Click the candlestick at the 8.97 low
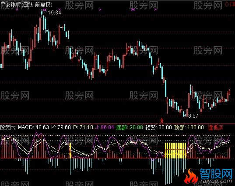 pos(184,114)
